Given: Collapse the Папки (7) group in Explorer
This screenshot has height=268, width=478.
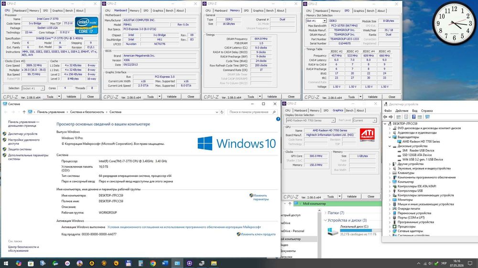Looking at the screenshot, I should point(325,213).
